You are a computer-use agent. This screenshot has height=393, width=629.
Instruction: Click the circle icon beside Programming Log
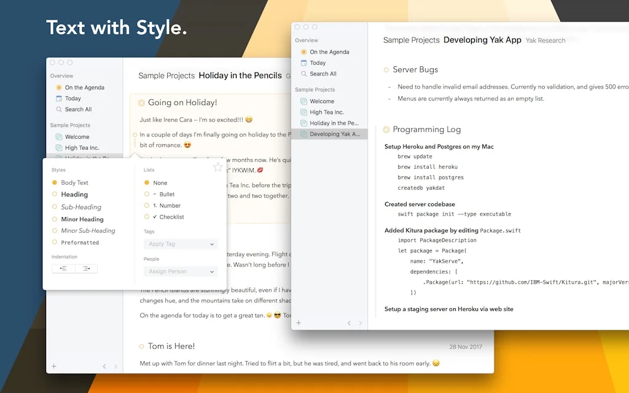click(386, 130)
